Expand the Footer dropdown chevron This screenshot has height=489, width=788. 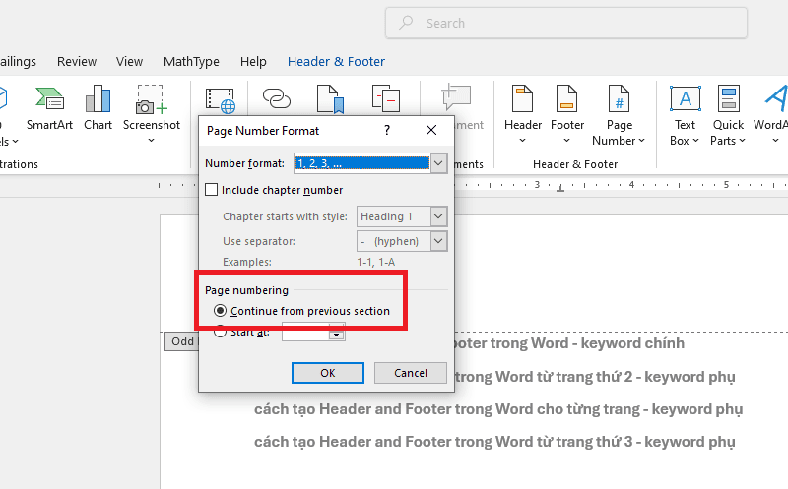[567, 141]
